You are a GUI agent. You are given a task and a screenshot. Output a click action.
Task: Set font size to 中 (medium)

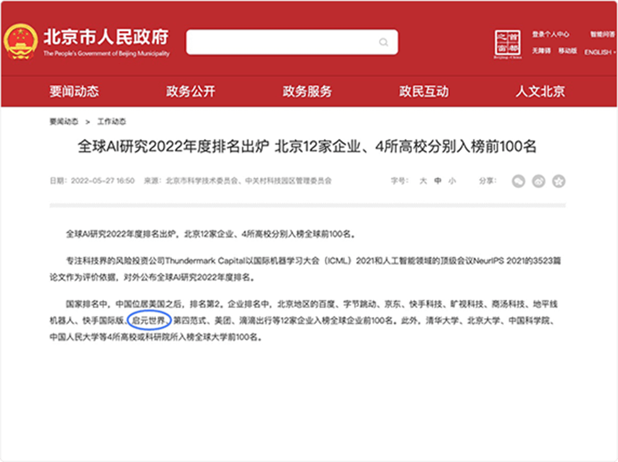pyautogui.click(x=438, y=181)
